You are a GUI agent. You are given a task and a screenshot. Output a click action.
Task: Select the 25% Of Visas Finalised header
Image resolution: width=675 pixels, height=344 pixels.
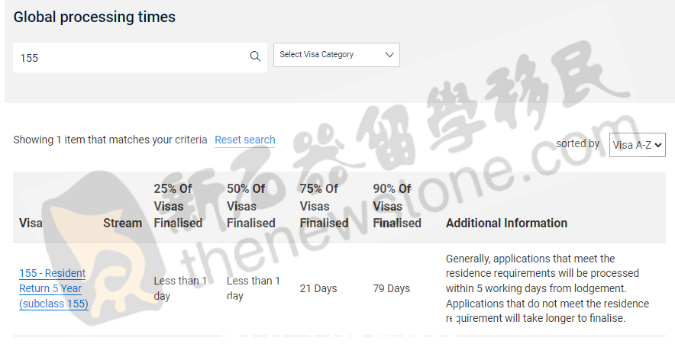point(178,206)
